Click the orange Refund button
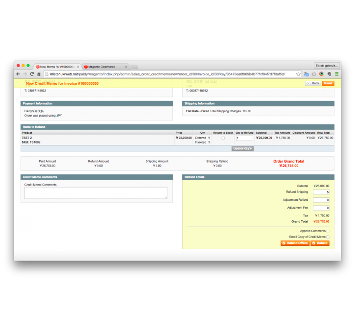The height and width of the screenshot is (333, 355). coord(320,243)
